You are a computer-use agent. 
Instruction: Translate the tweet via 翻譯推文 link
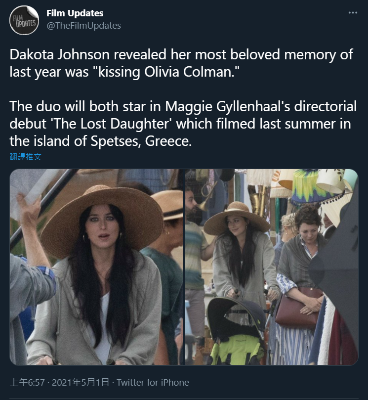pyautogui.click(x=26, y=156)
